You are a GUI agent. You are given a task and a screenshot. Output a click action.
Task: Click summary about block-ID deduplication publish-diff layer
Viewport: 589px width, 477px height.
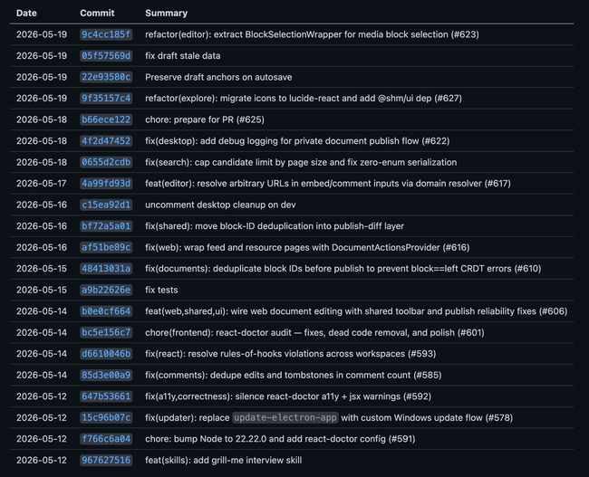[x=275, y=226]
